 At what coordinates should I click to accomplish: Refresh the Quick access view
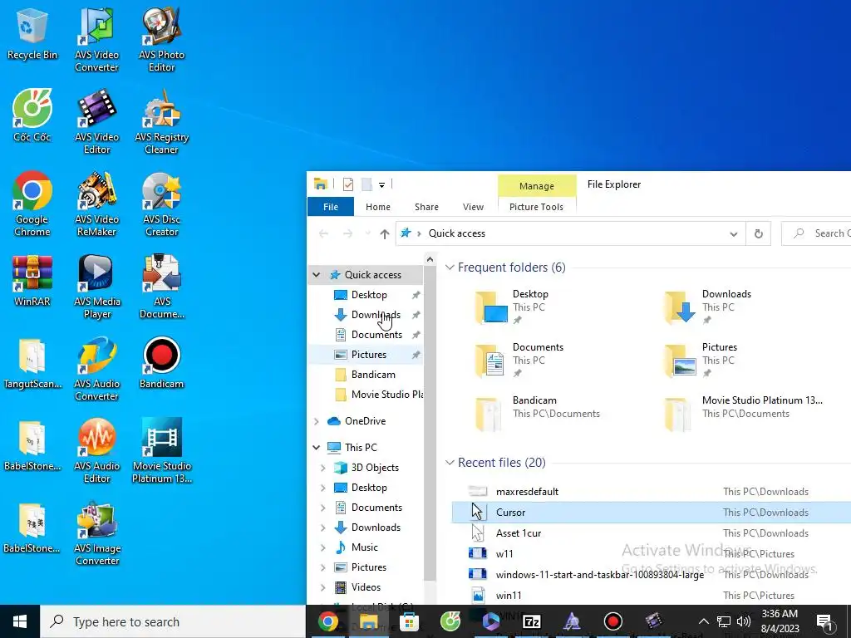point(758,233)
